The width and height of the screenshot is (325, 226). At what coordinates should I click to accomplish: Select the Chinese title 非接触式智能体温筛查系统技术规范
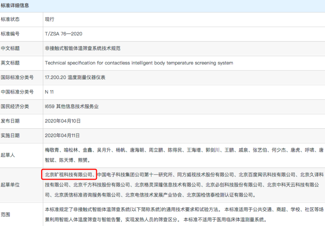click(x=82, y=48)
